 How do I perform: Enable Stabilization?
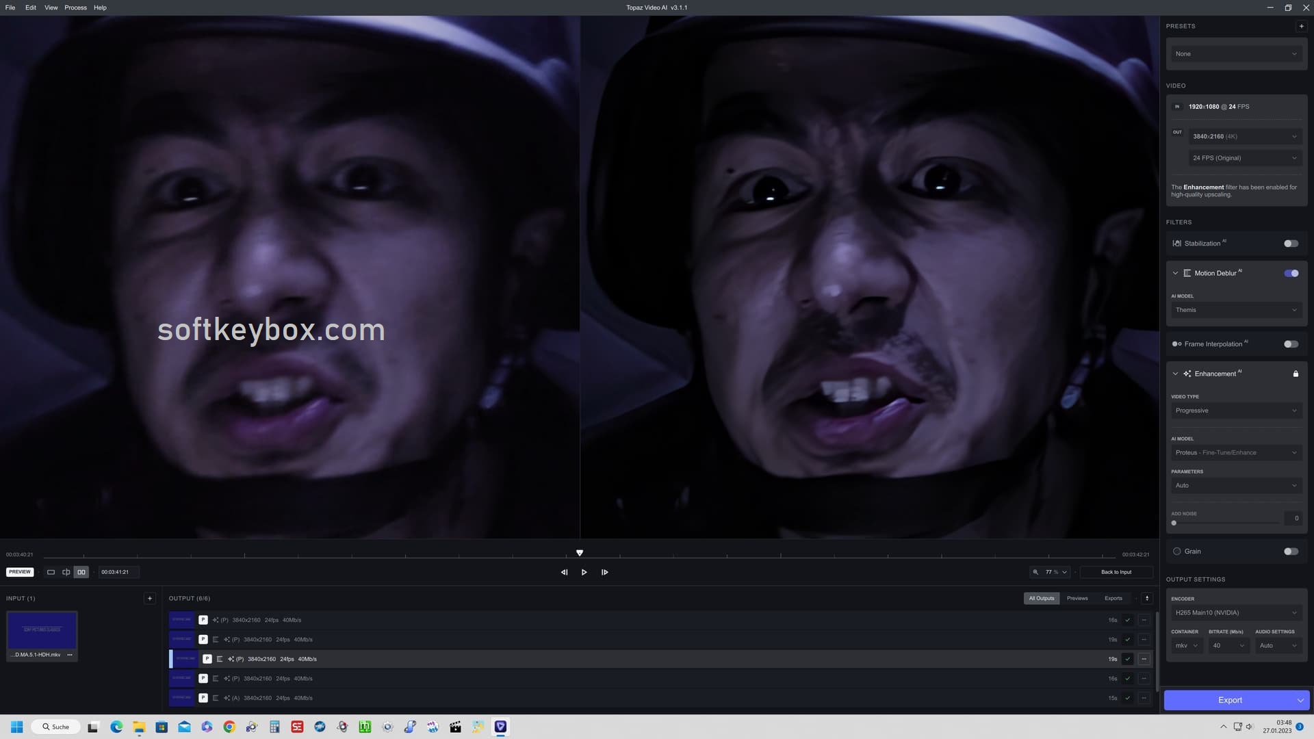click(1291, 243)
